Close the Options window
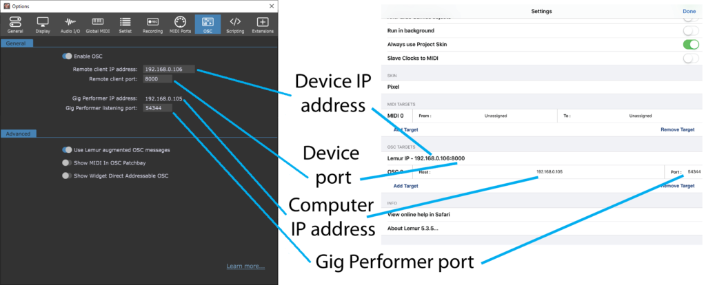 click(x=272, y=6)
